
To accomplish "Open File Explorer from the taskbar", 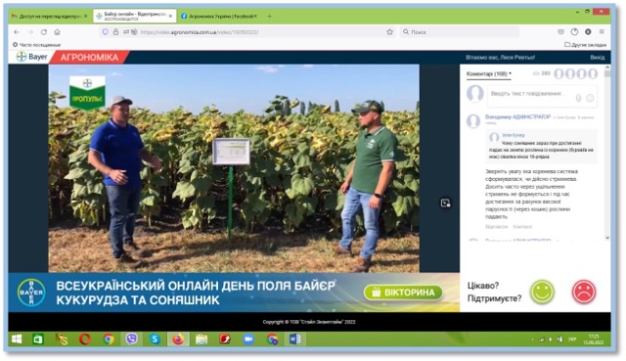I will (201, 339).
